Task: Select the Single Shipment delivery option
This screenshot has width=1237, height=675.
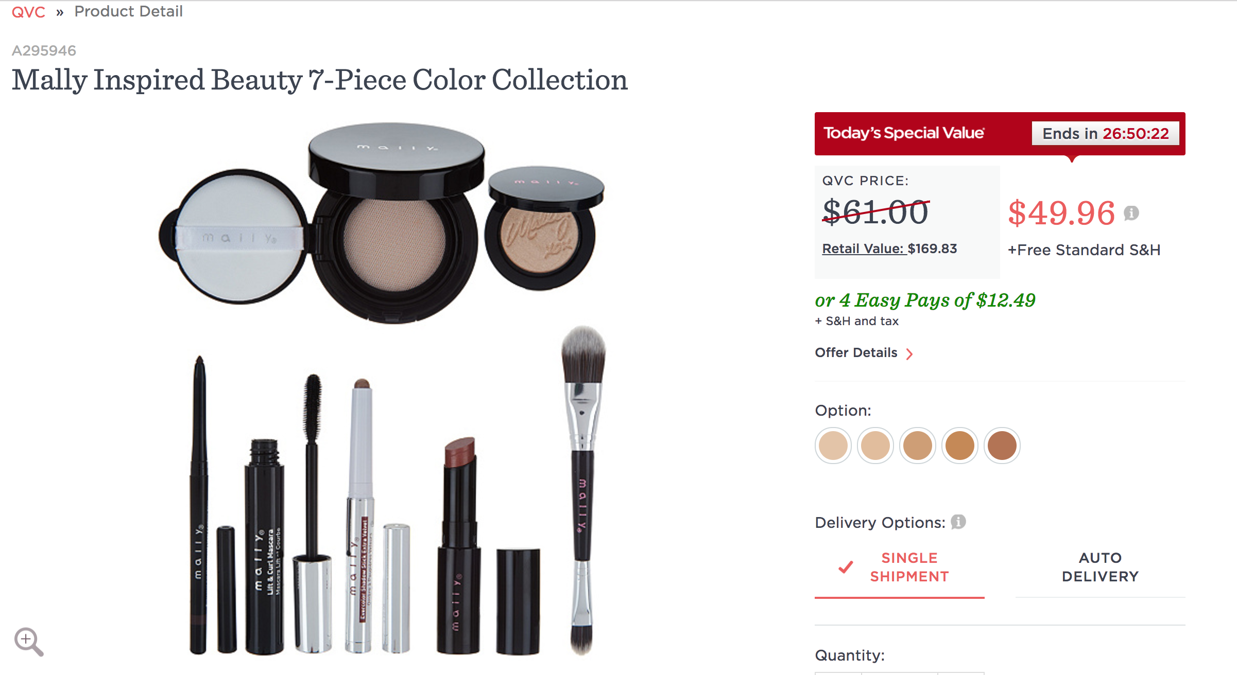Action: pyautogui.click(x=909, y=567)
